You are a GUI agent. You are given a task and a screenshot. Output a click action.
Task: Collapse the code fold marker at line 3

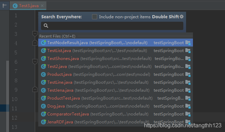(x=35, y=34)
